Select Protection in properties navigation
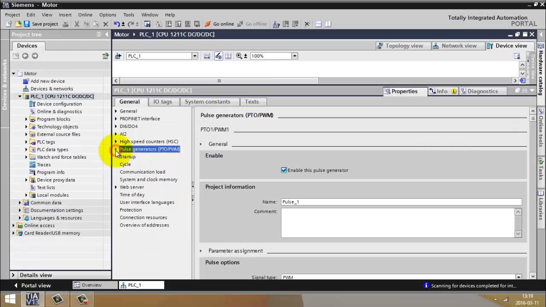Image resolution: width=546 pixels, height=307 pixels. point(131,210)
